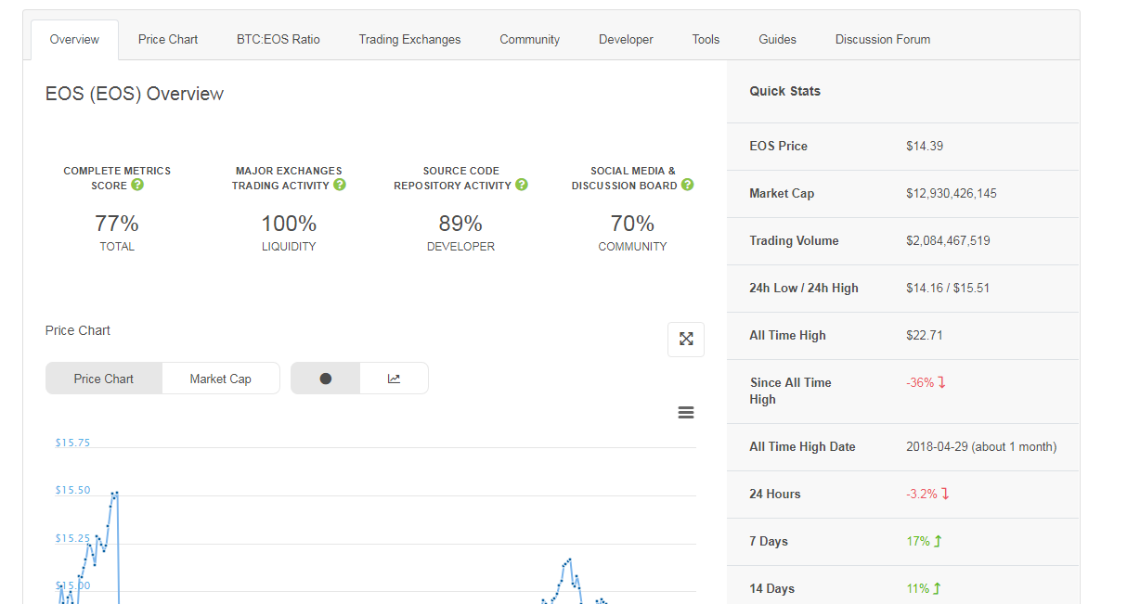Click the 89% developer value
The image size is (1140, 604).
click(x=460, y=224)
